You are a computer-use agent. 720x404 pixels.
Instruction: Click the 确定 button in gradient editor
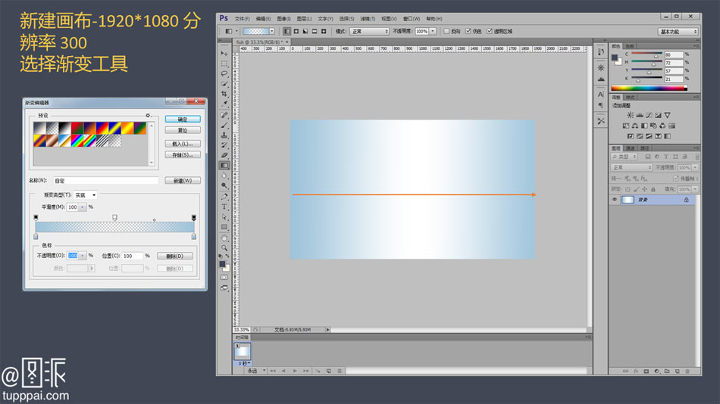(x=183, y=120)
